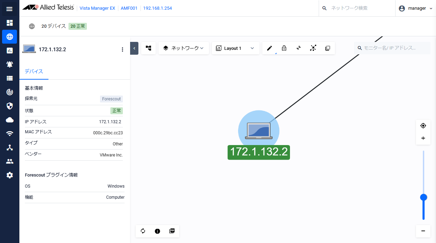The width and height of the screenshot is (436, 243).
Task: Click the Computer function value
Action: 115,197
